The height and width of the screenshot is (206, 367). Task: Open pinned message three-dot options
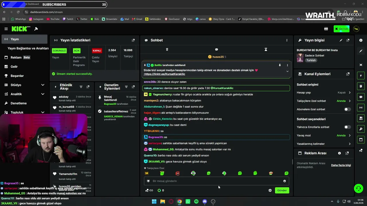(287, 65)
